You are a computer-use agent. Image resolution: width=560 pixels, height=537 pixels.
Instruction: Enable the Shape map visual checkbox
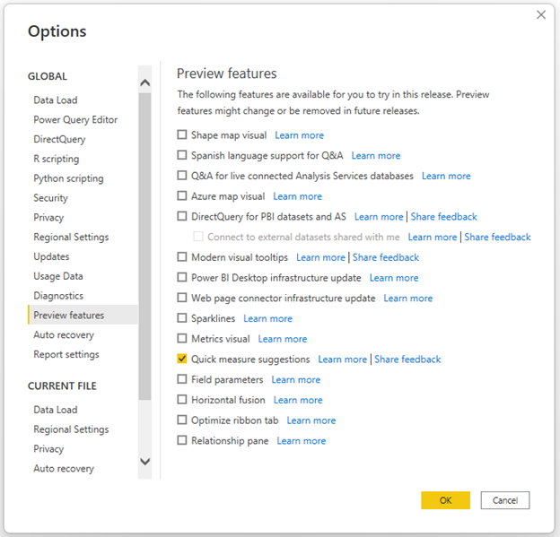(182, 135)
